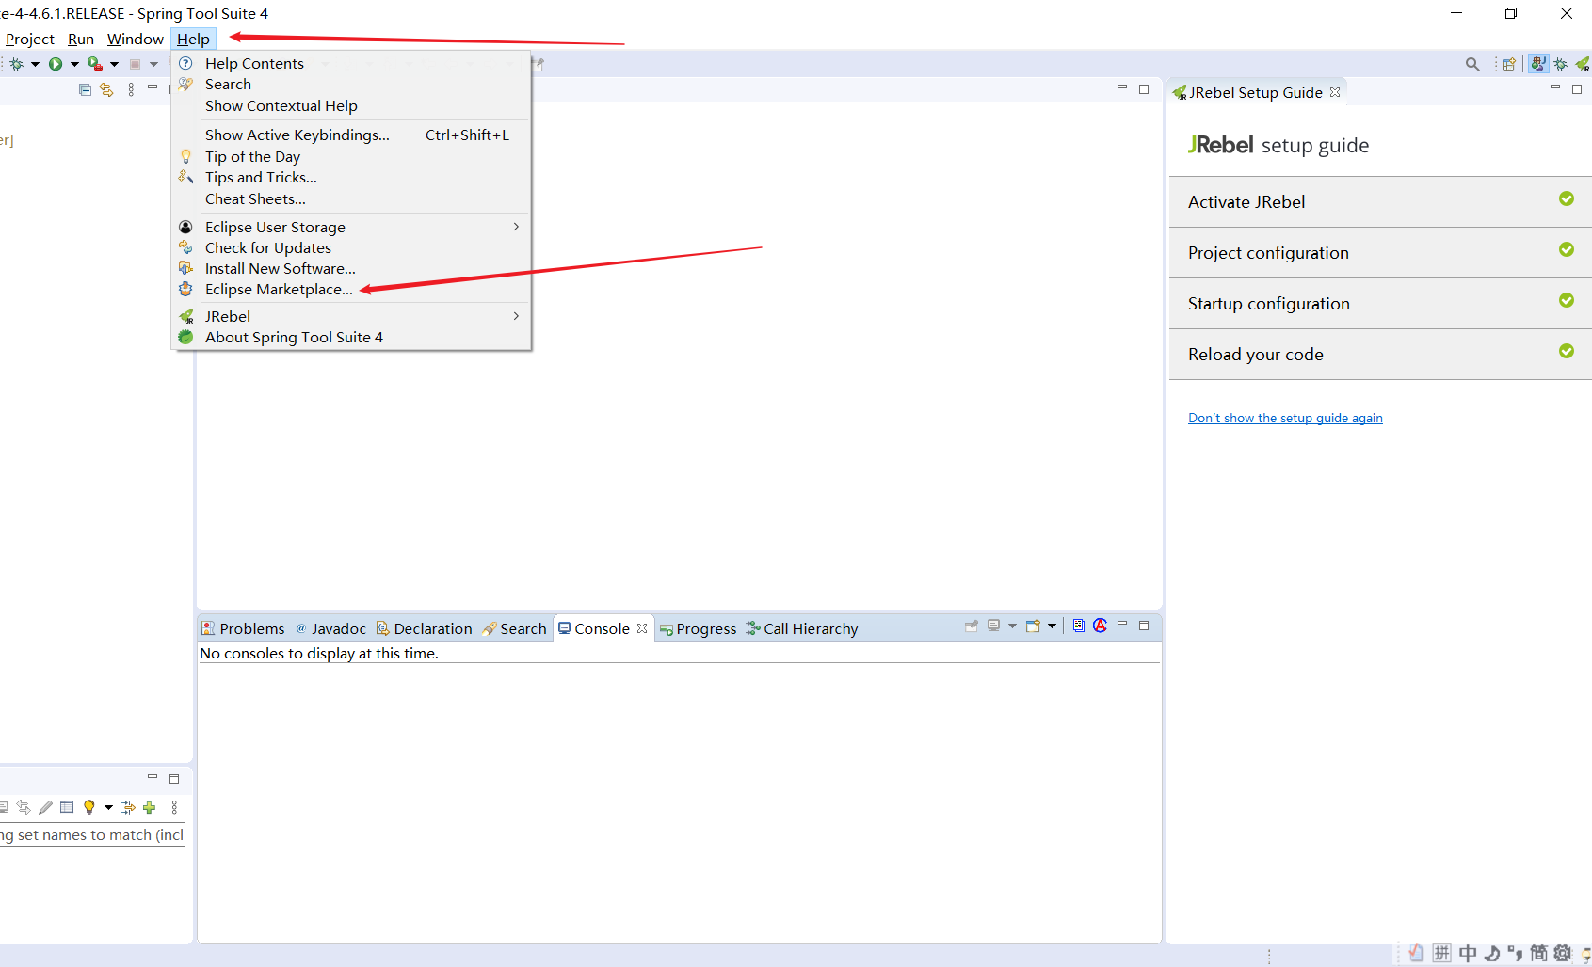Click the table icon in the lower-left panel toolbar

[x=67, y=807]
